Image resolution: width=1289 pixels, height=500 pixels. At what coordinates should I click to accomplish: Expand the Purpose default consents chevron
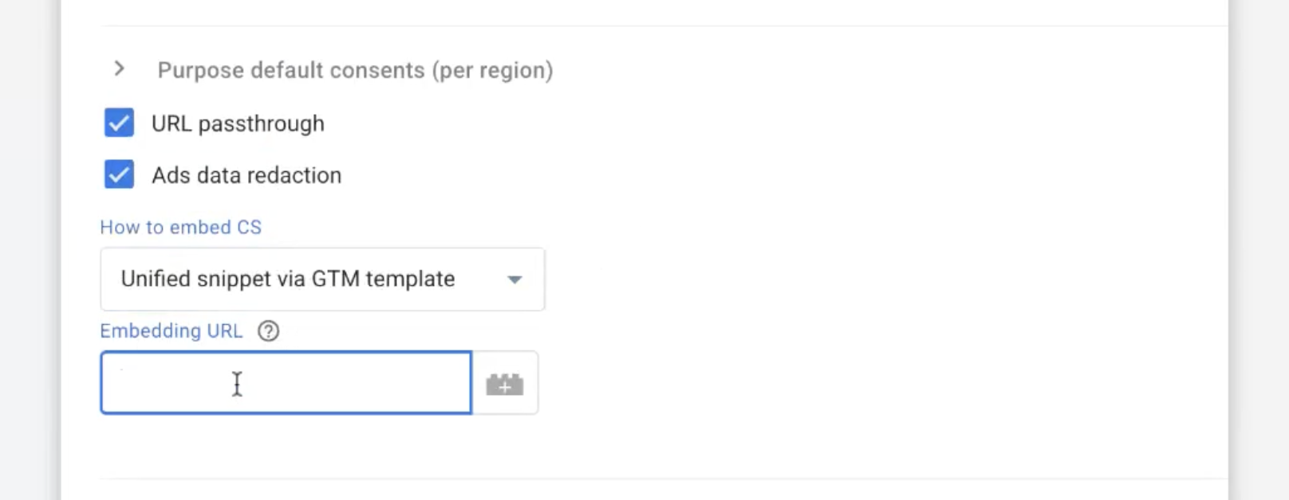pyautogui.click(x=120, y=69)
